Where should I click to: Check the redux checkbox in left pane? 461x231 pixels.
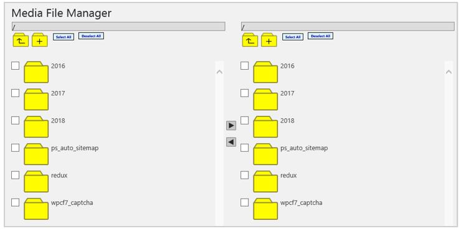[x=16, y=175]
